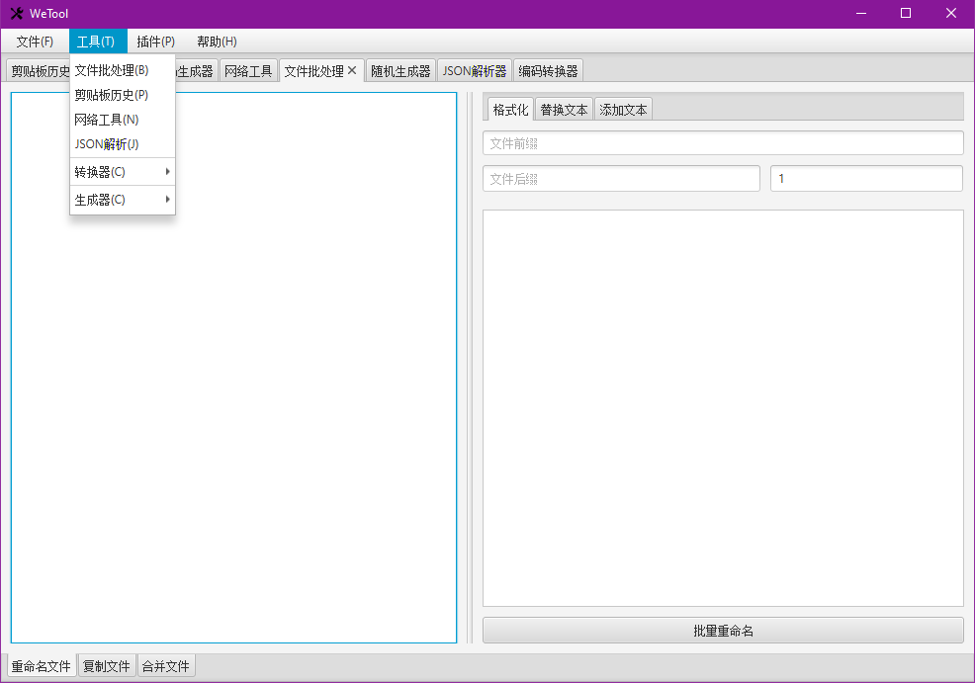Choose 文件批处理(B) from the dropdown menu
The height and width of the screenshot is (683, 975).
pyautogui.click(x=123, y=70)
